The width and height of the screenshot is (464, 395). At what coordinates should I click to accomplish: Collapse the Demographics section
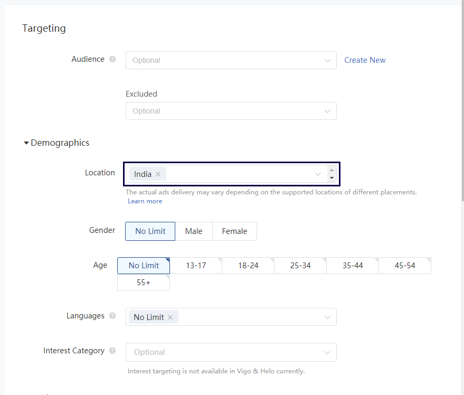tap(26, 143)
